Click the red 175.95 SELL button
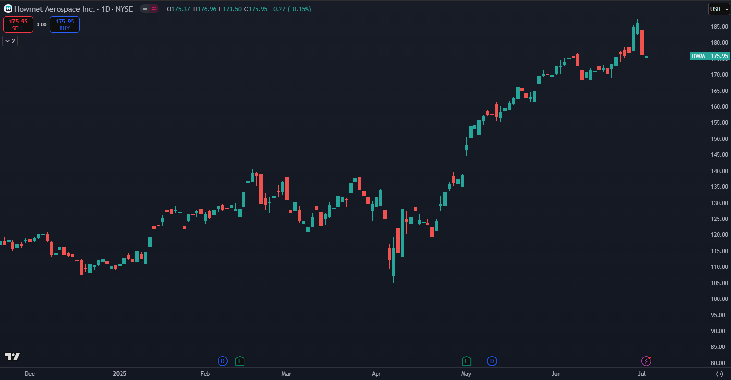Viewport: 731px width, 380px height. (18, 24)
